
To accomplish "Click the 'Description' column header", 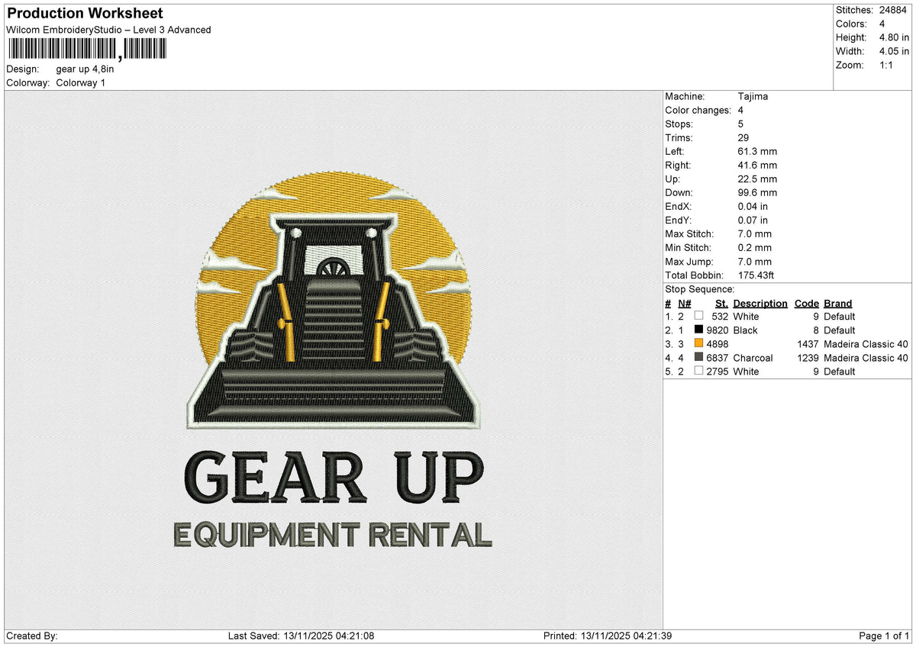I will pos(760,303).
